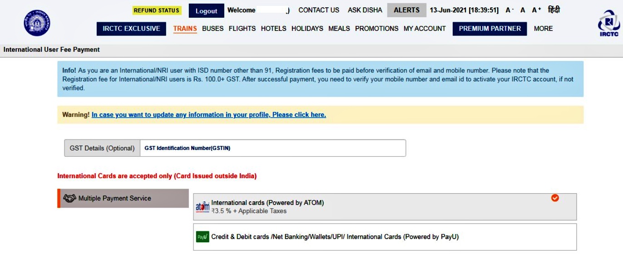This screenshot has width=623, height=255.
Task: Click the GST Identification Number input field
Action: [x=272, y=148]
